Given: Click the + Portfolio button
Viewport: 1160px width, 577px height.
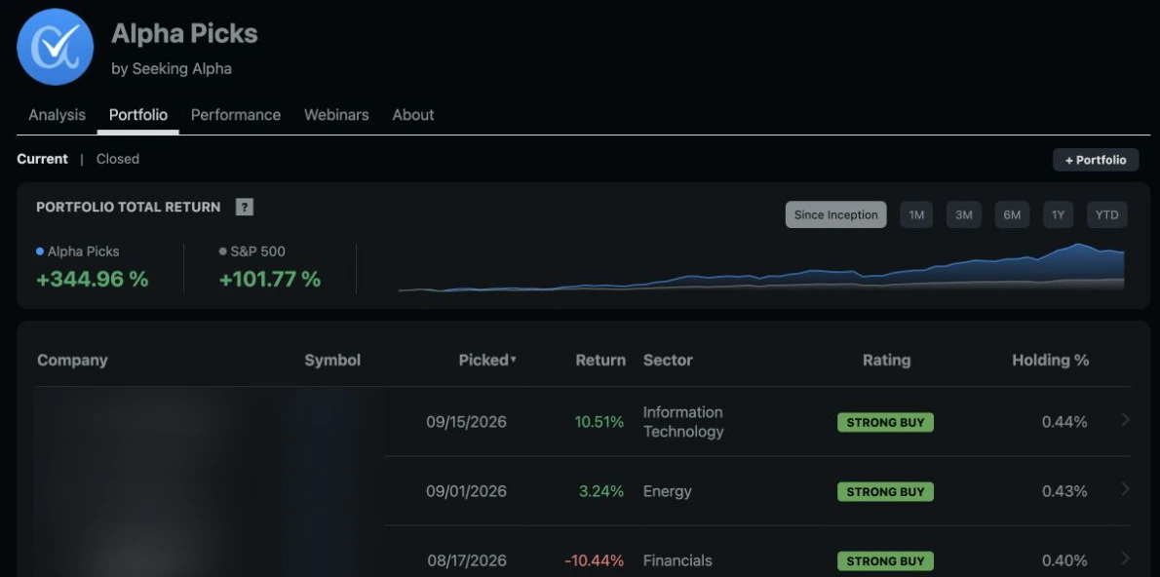Looking at the screenshot, I should [1096, 160].
